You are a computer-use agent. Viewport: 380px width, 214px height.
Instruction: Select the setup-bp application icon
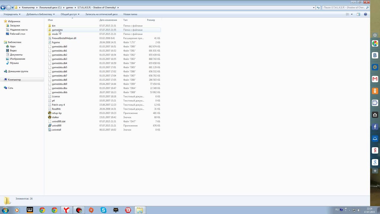pos(50,113)
